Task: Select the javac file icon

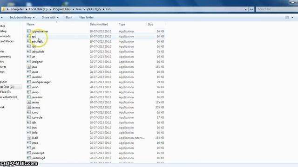Action: (x=29, y=72)
